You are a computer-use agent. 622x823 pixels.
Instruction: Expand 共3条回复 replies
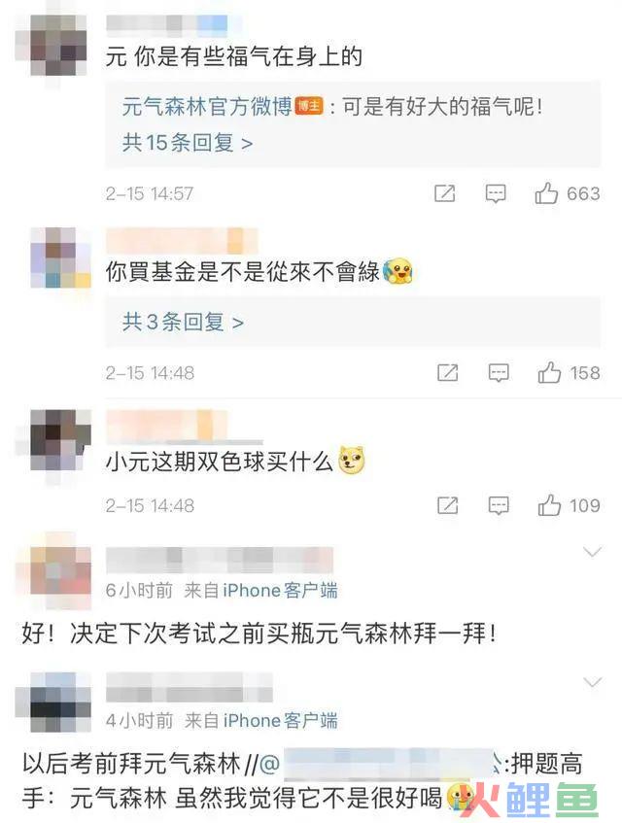tap(183, 322)
